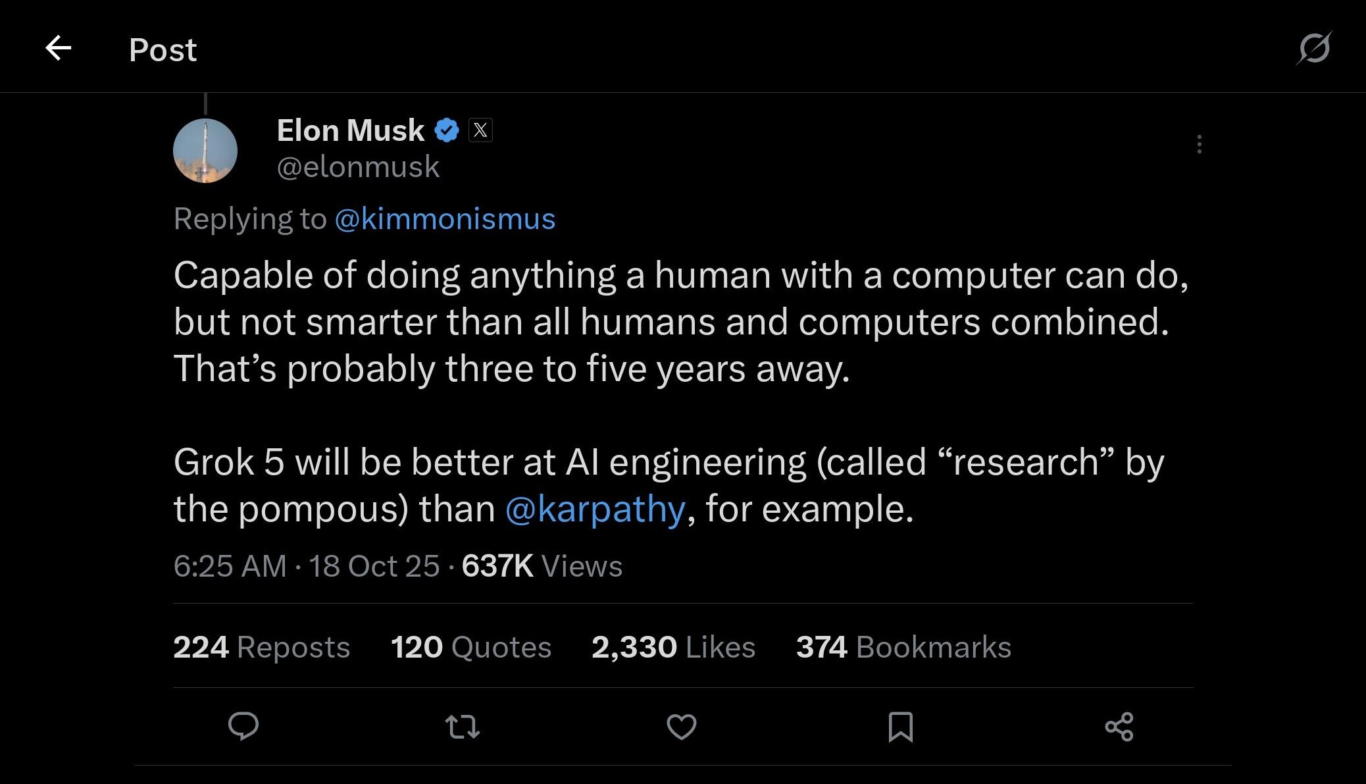Open Elon Musk's profile picture

pyautogui.click(x=205, y=151)
